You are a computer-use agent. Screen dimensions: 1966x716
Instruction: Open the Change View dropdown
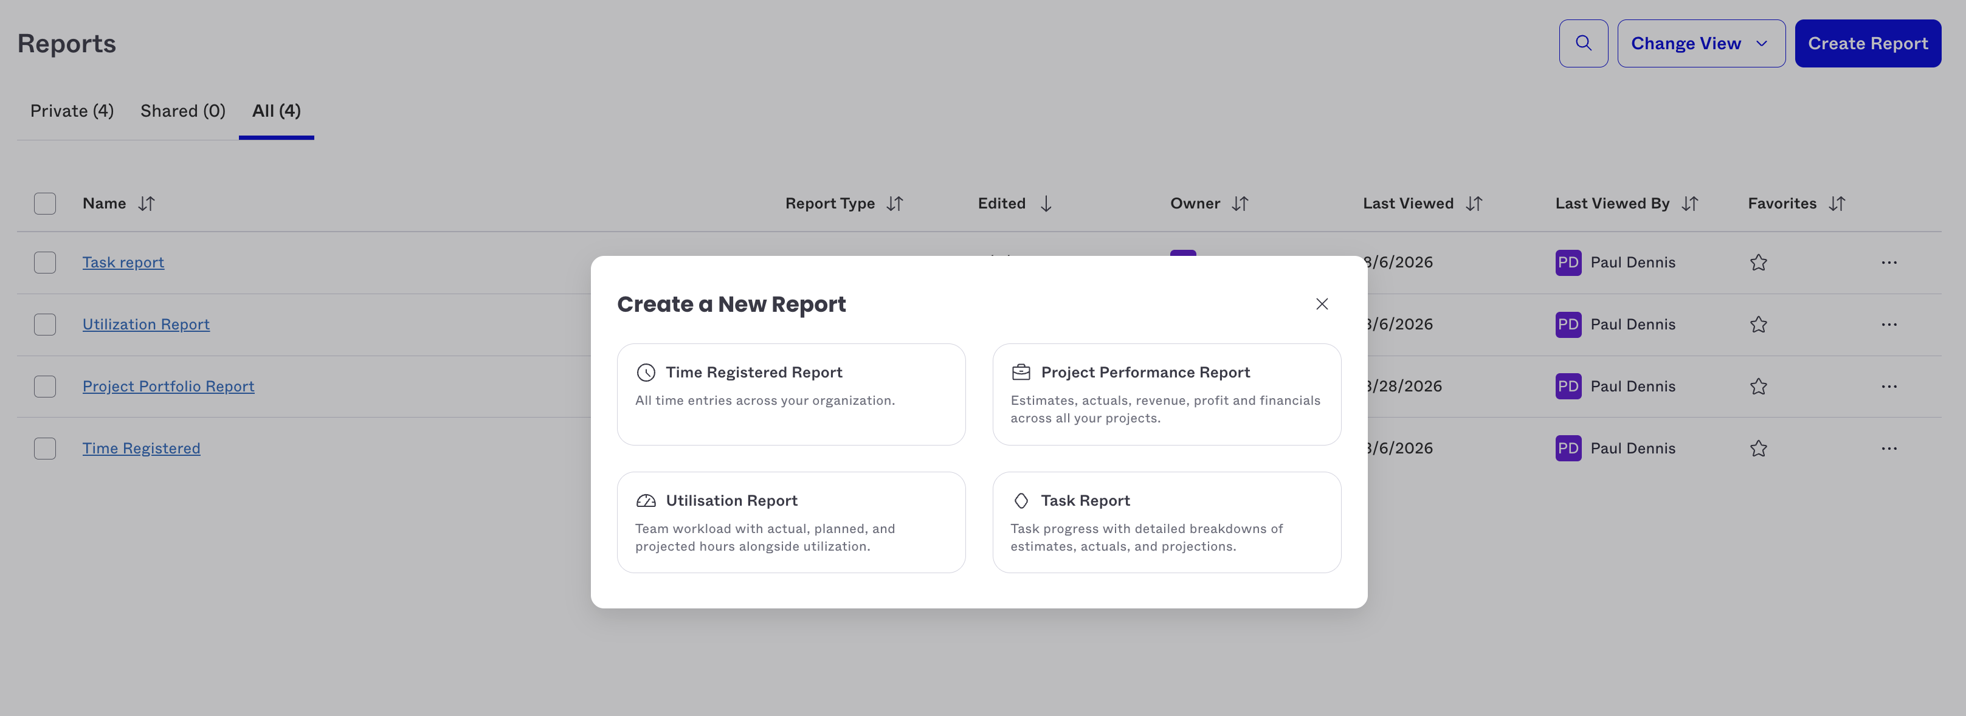click(x=1700, y=44)
